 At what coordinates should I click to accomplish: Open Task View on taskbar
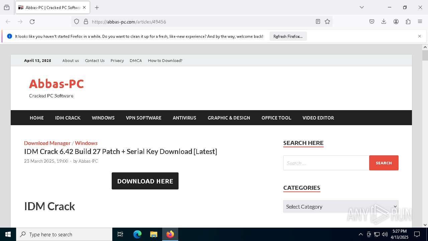tap(120, 234)
